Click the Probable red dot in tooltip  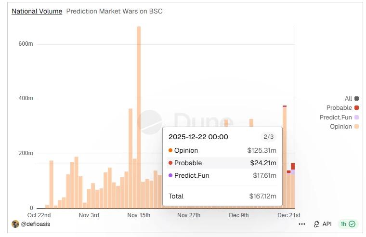[170, 163]
